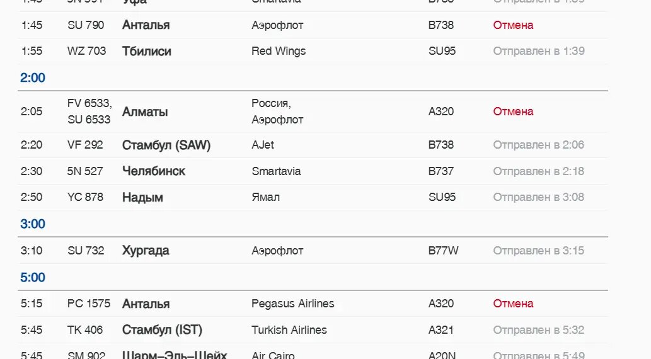Viewport: 651px width, 359px height.
Task: Click Turkish Airlines airline name
Action: (289, 330)
